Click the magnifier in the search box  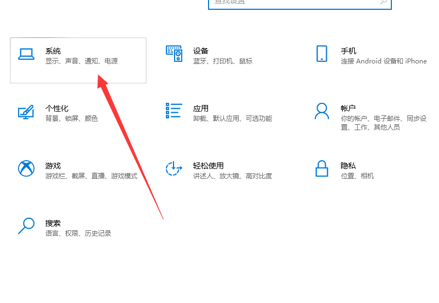[x=384, y=2]
